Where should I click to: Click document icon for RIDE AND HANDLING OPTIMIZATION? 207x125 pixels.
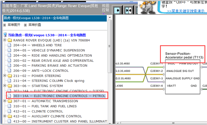pos(9,55)
